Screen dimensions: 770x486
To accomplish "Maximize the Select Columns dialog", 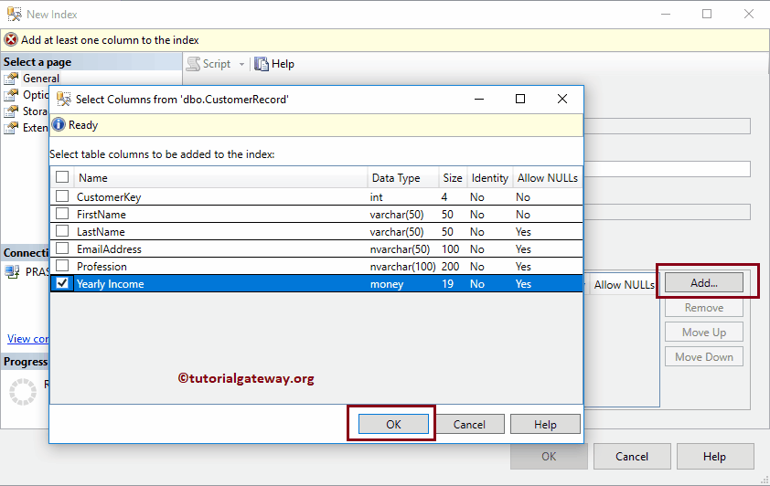I will click(x=520, y=99).
